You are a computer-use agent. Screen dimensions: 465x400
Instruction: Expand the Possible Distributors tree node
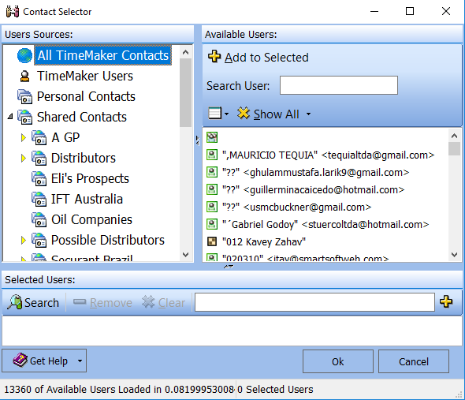[x=24, y=240]
